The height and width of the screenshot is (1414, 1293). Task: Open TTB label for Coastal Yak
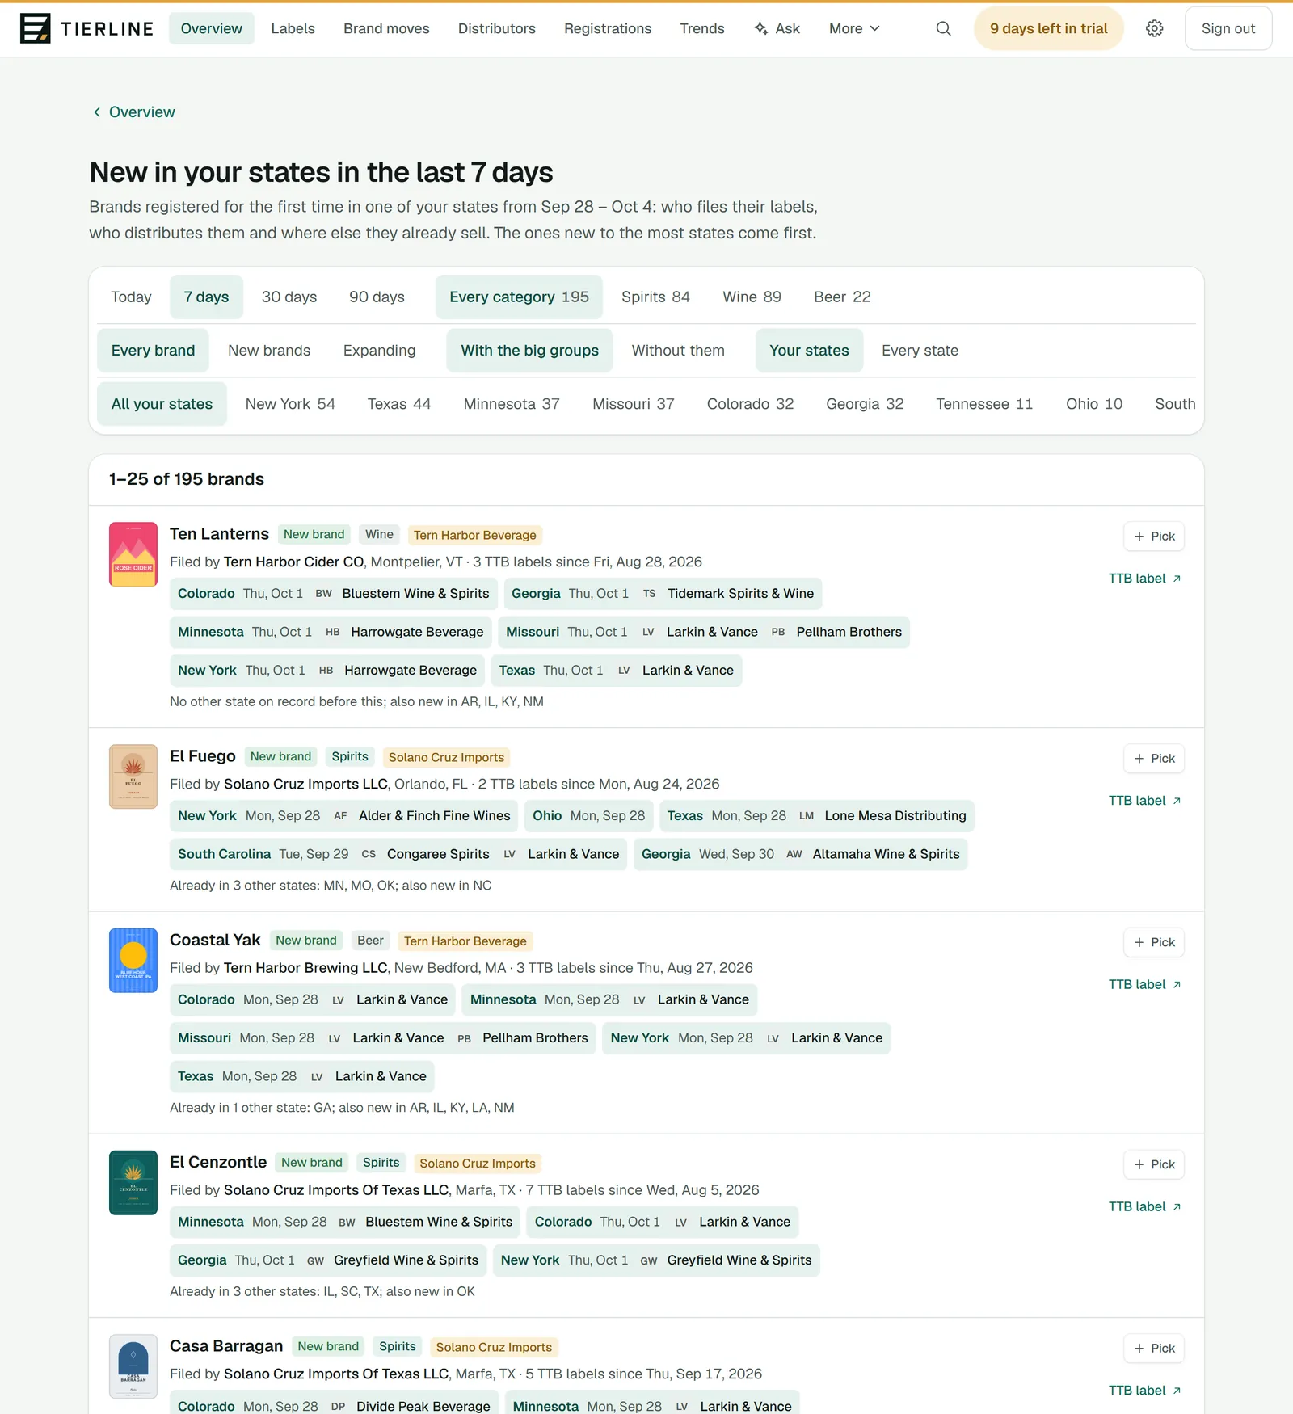1145,984
